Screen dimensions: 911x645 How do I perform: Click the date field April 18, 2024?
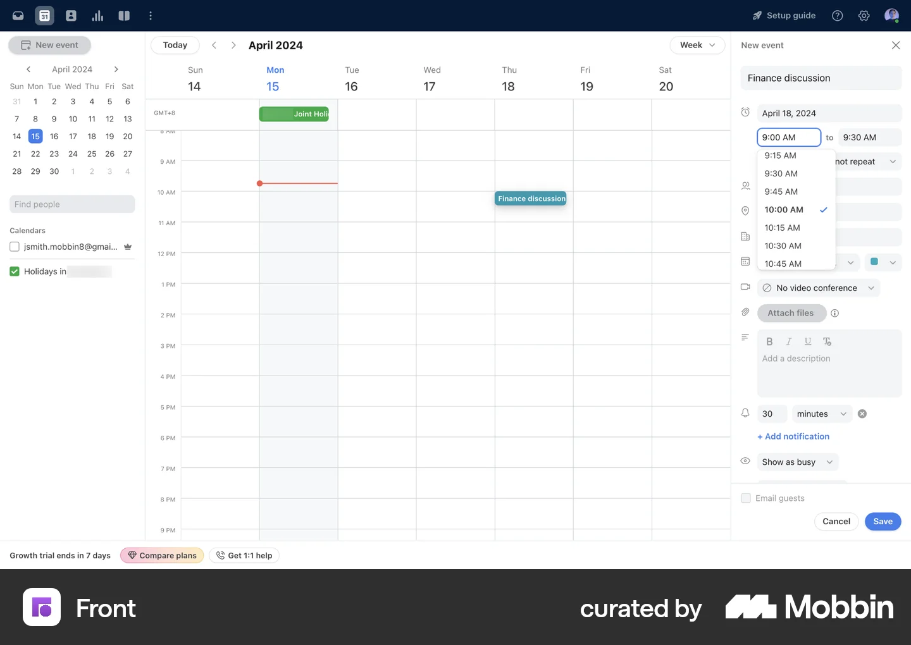coord(829,113)
